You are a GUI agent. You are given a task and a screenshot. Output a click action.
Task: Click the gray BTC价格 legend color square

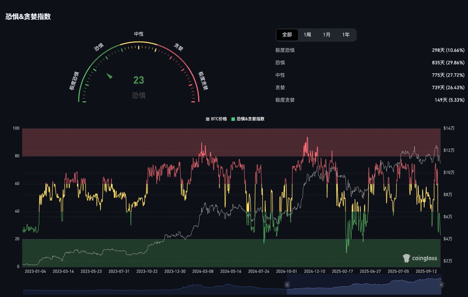(207, 119)
